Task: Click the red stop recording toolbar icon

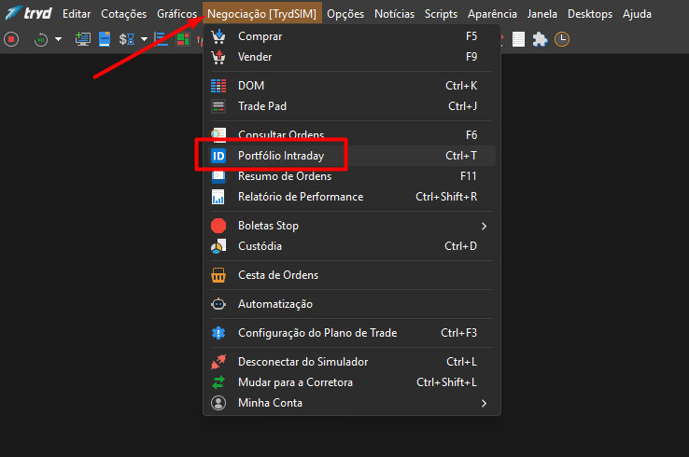Action: click(11, 39)
